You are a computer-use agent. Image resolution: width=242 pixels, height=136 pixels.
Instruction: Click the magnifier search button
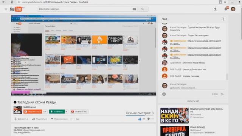pyautogui.click(x=143, y=9)
